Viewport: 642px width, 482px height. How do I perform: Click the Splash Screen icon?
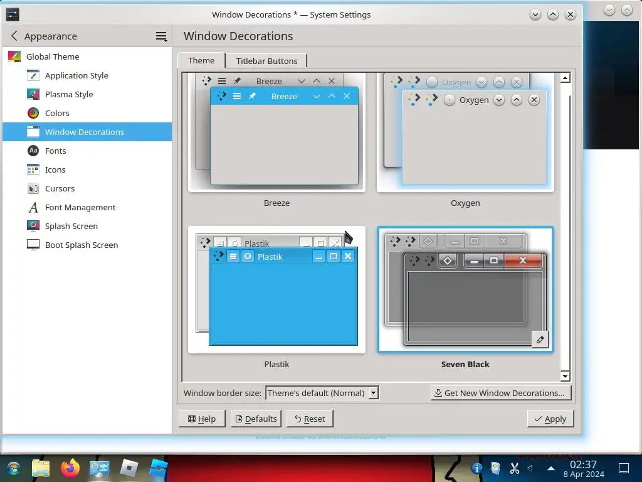point(33,226)
